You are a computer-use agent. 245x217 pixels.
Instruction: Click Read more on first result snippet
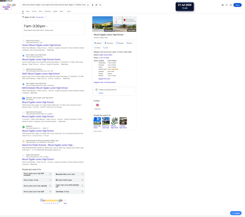pos(50,50)
